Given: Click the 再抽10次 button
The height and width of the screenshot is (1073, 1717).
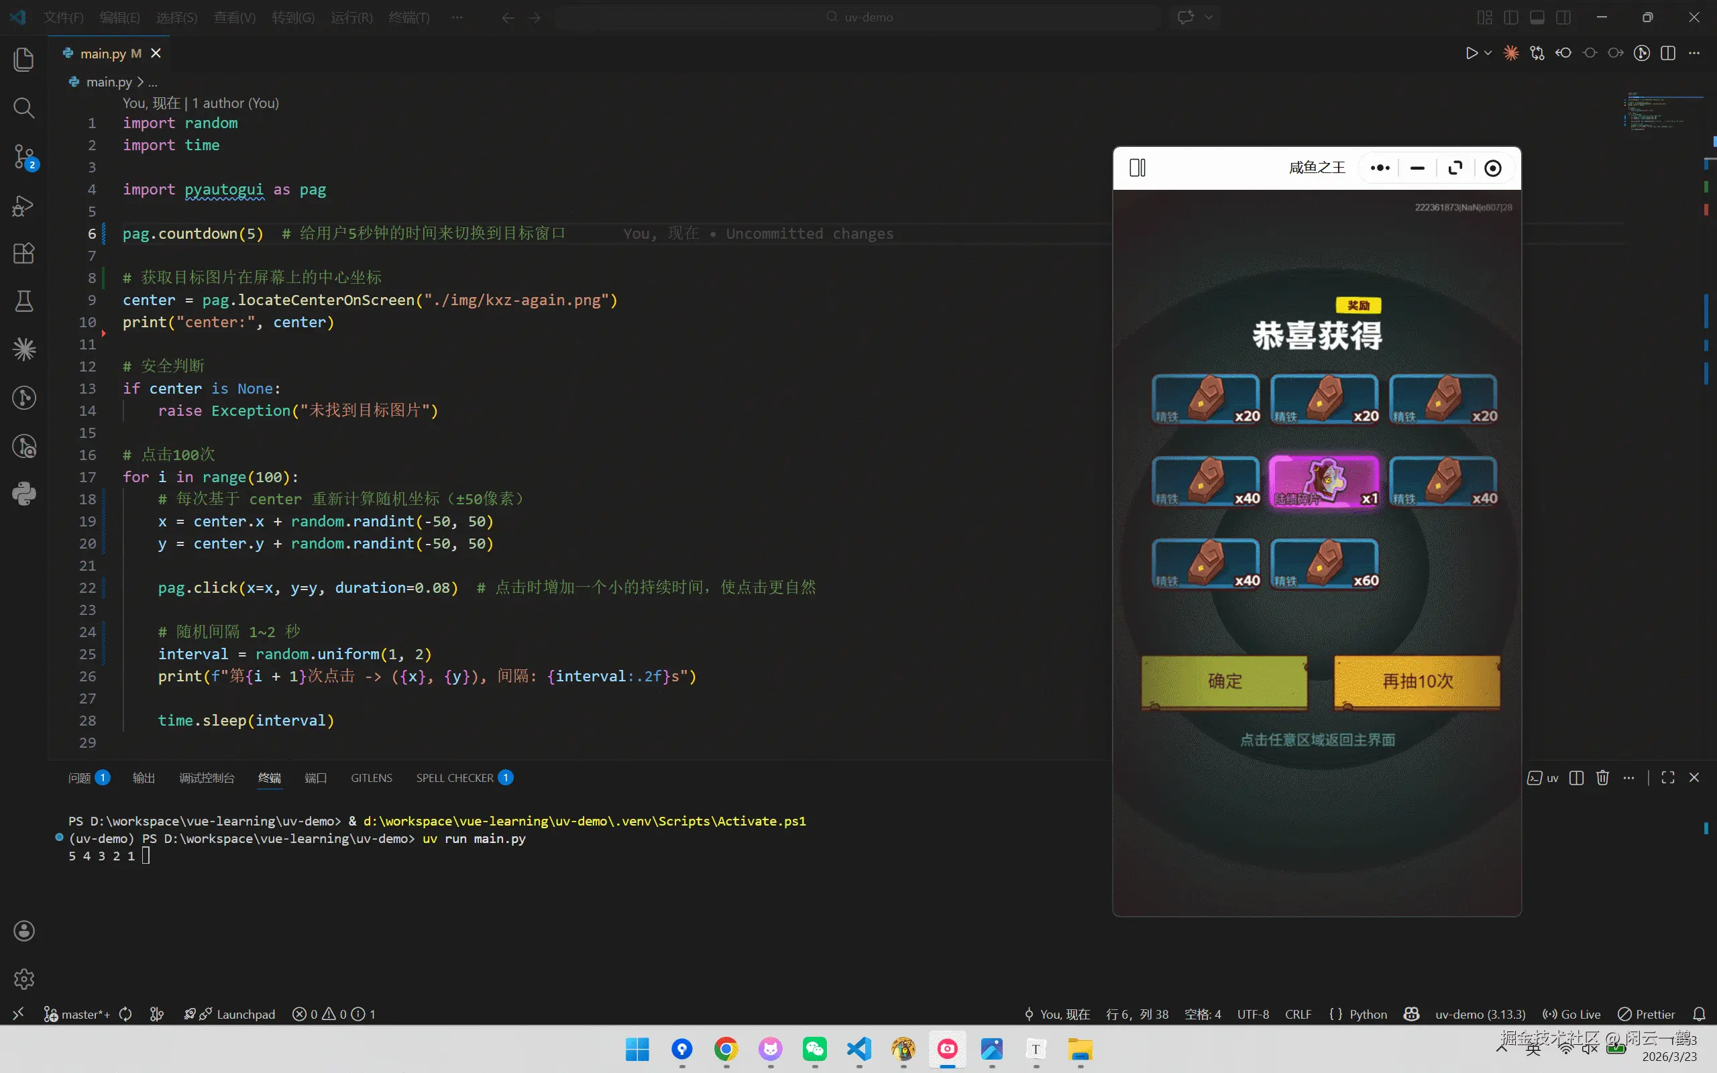Looking at the screenshot, I should point(1417,681).
